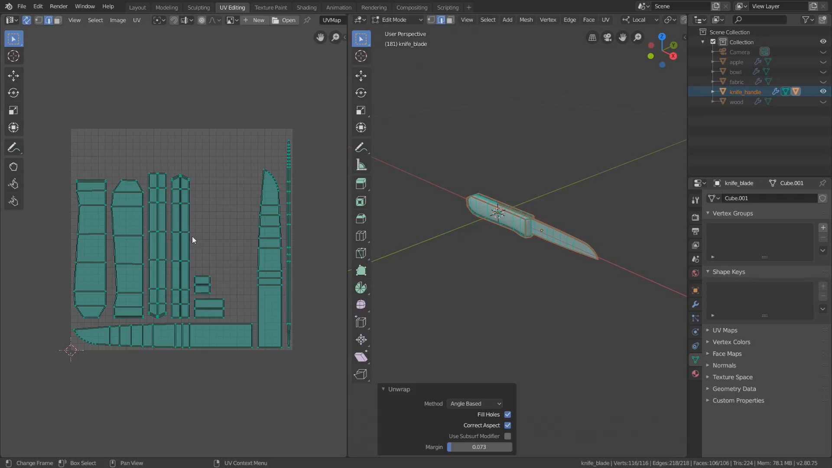Enable Correct Aspect in Unwrap settings
This screenshot has height=468, width=832.
point(507,425)
